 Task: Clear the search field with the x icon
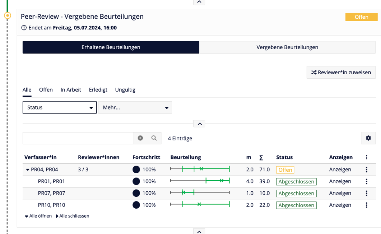tap(141, 138)
